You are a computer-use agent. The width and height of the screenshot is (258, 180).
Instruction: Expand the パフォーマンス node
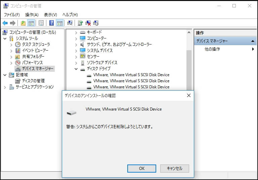point(11,63)
